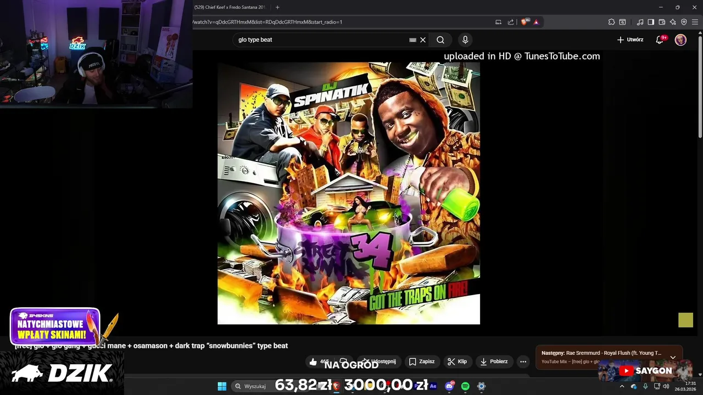
Task: Click the YouTube search magnifier button
Action: [x=440, y=39]
